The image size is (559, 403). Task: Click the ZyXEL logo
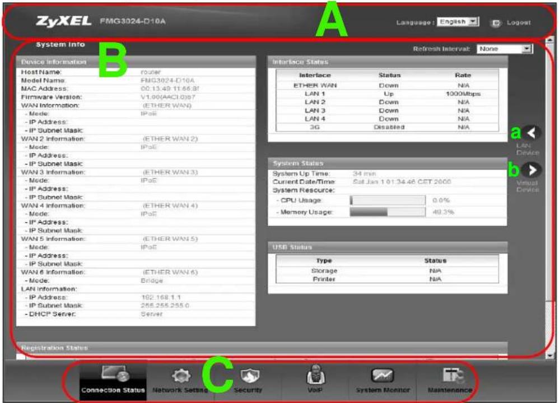(x=63, y=21)
